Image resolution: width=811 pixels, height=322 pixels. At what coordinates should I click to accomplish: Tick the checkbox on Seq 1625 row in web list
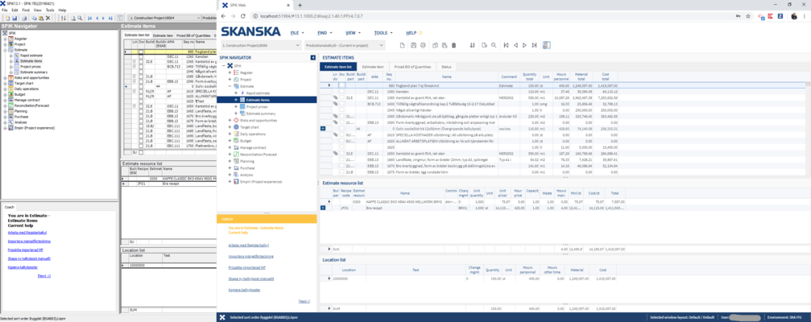coord(342,147)
